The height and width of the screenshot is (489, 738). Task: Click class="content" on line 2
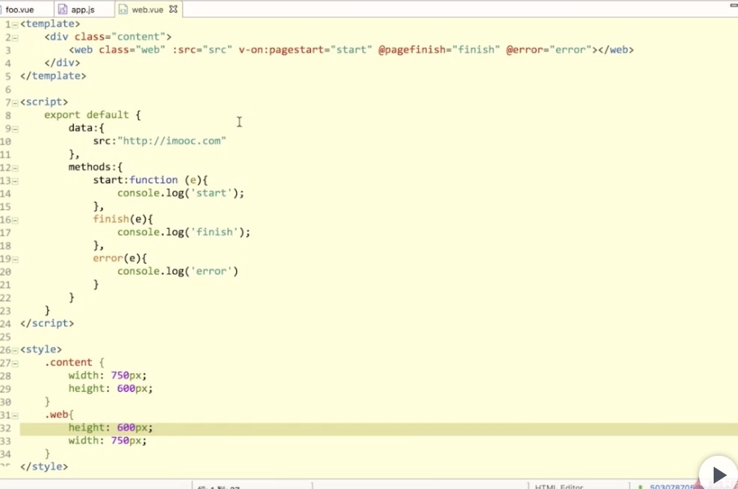119,36
